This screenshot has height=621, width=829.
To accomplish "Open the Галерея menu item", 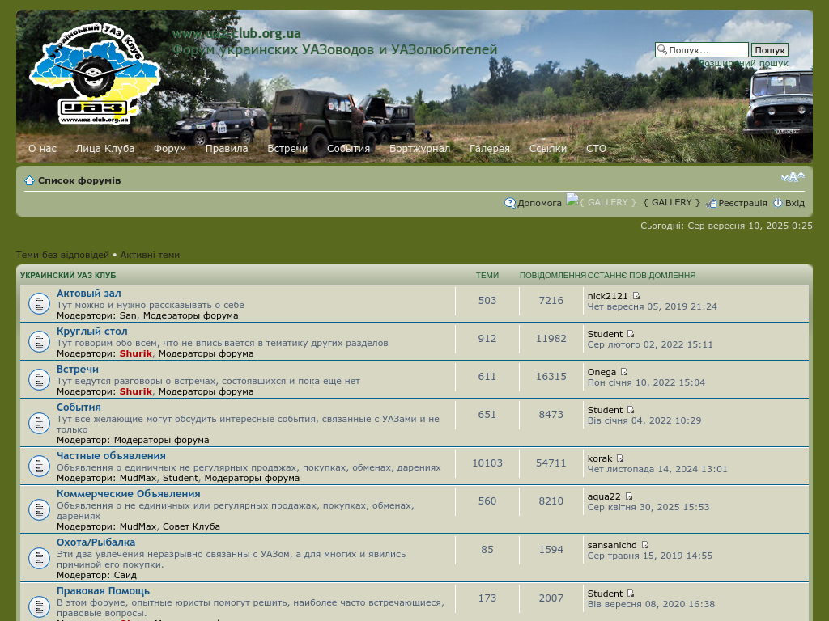I will (490, 149).
